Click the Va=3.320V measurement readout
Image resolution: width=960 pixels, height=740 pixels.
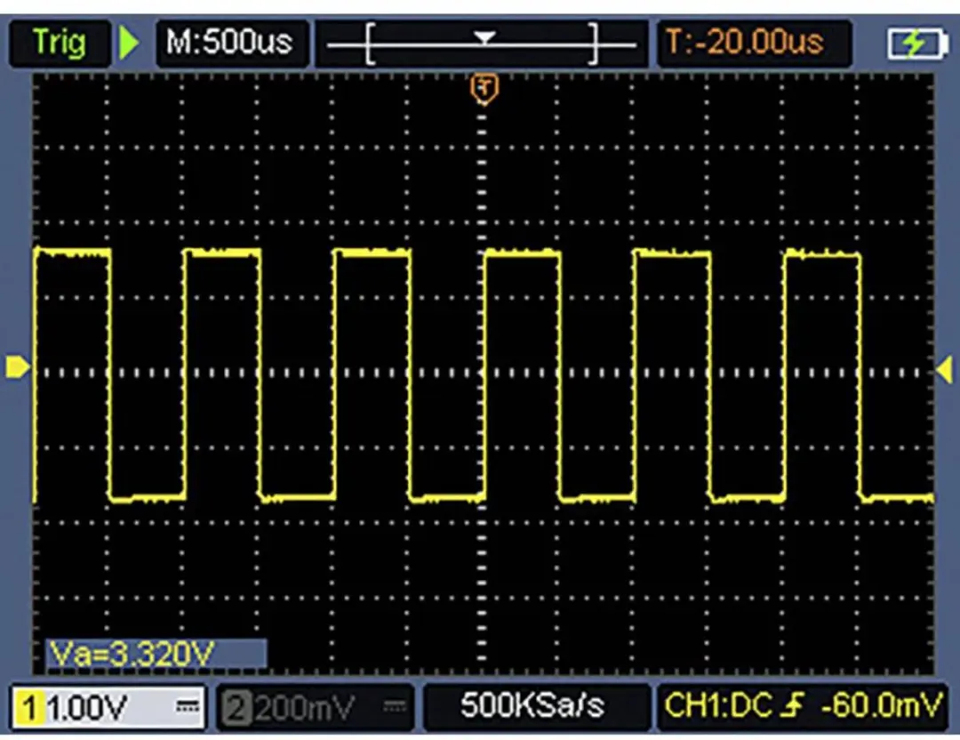[156, 655]
